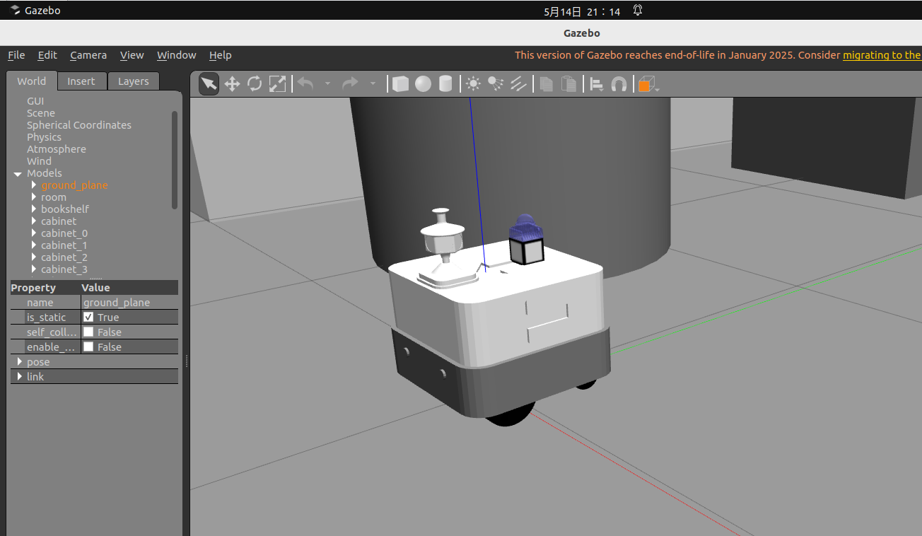The width and height of the screenshot is (922, 536).
Task: Select the arrow selection mode tool
Action: pos(209,84)
